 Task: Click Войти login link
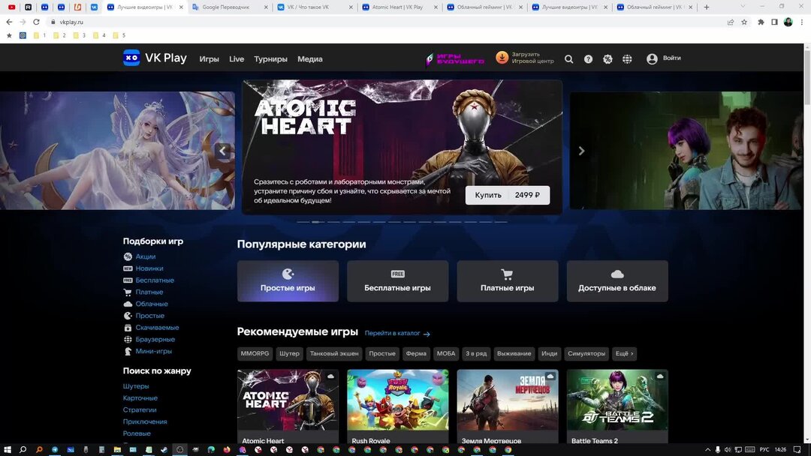click(x=672, y=58)
